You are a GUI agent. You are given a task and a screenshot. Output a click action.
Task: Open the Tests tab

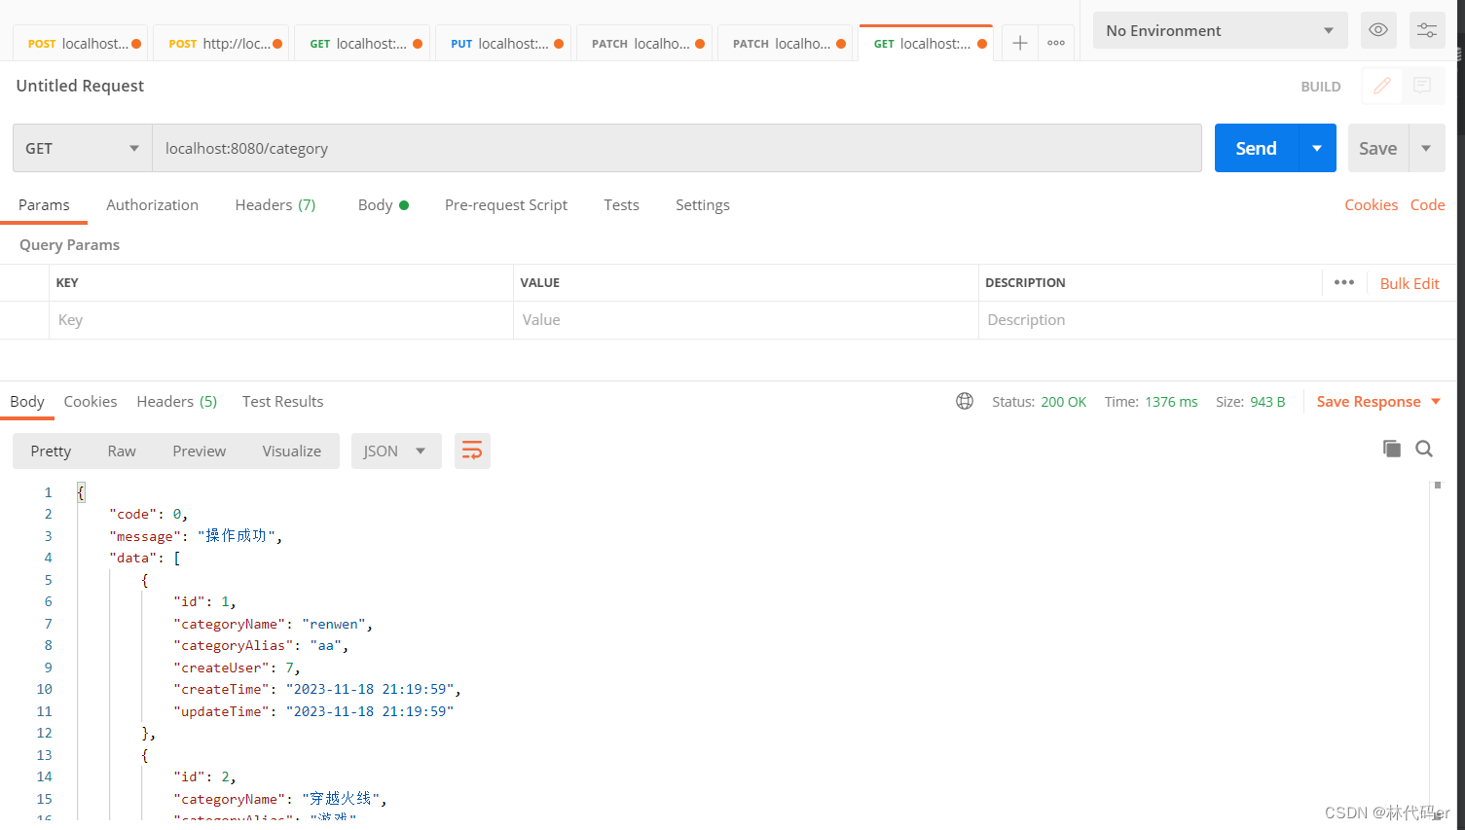[621, 204]
